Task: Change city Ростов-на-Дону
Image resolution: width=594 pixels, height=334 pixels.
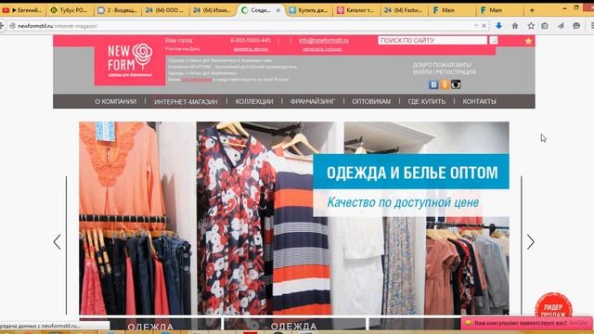Action: pos(183,49)
